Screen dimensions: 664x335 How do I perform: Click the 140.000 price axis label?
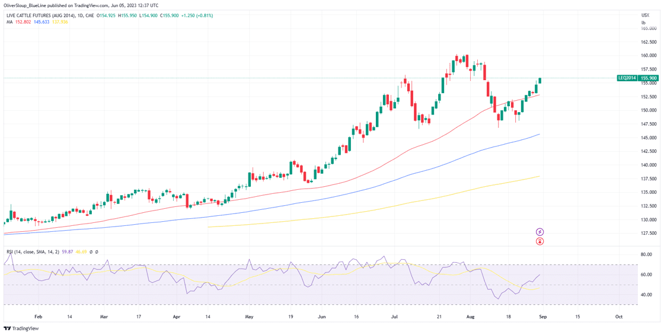pyautogui.click(x=649, y=165)
